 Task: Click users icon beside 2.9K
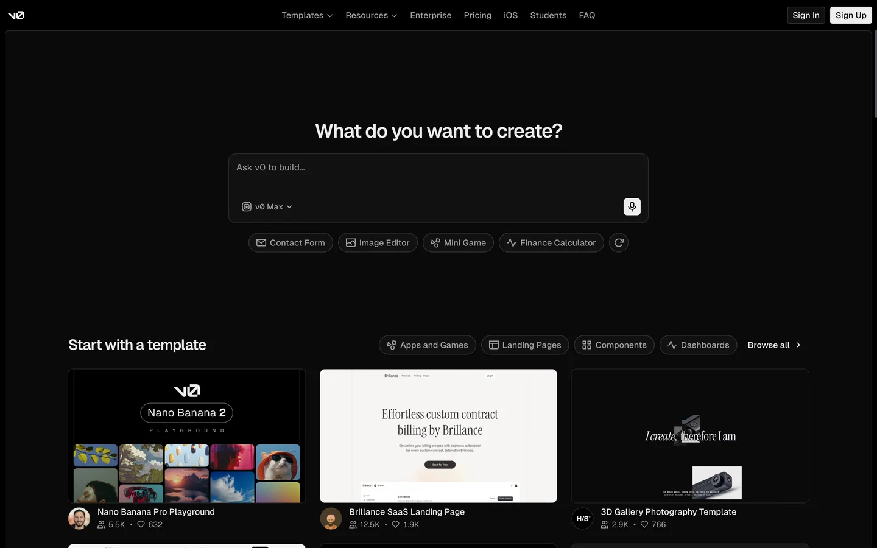[605, 525]
